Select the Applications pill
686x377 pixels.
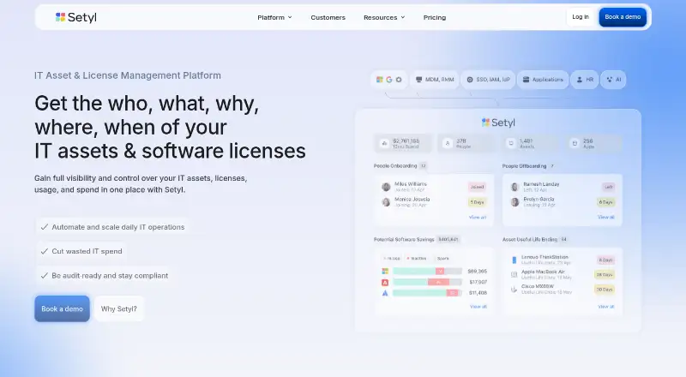pyautogui.click(x=543, y=80)
